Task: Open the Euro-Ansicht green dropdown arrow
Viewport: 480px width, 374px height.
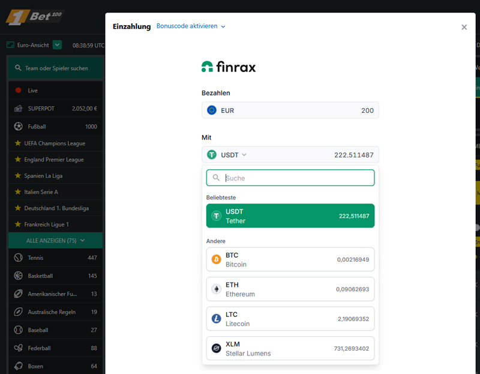Action: tap(57, 44)
